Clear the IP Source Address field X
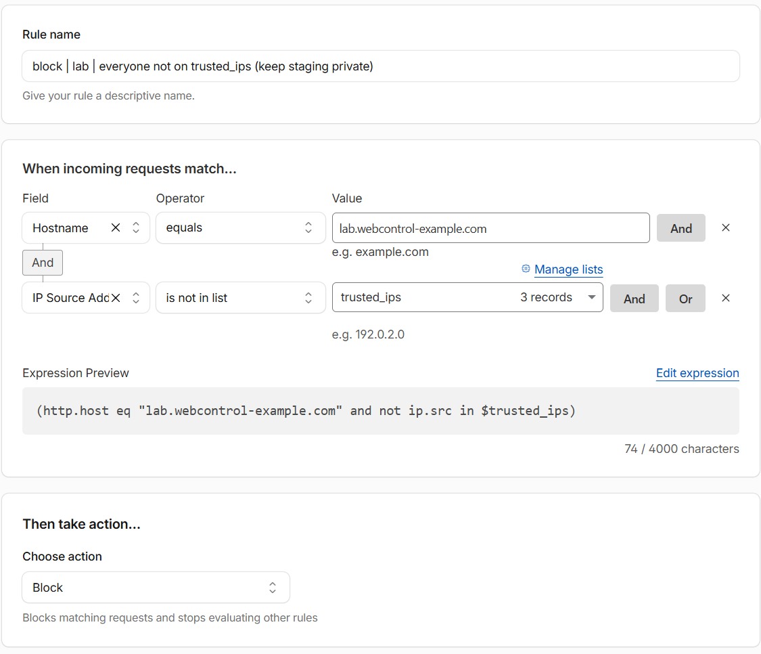The image size is (761, 654). (116, 298)
